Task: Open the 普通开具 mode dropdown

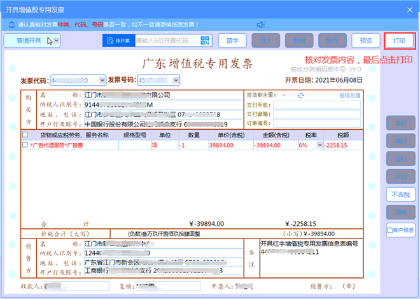Action: tap(56, 41)
